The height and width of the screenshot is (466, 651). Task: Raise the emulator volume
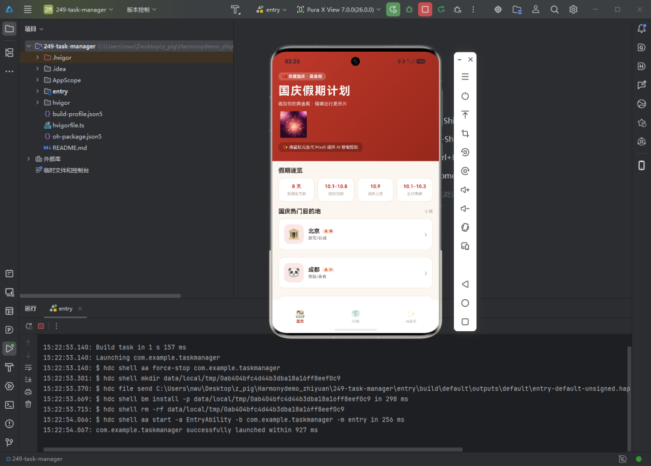465,190
